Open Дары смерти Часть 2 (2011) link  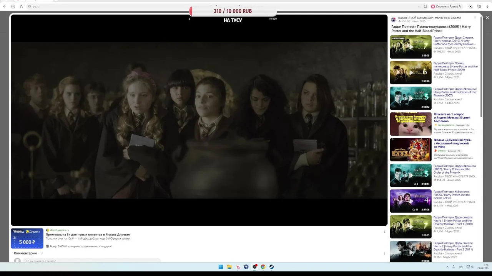click(453, 246)
